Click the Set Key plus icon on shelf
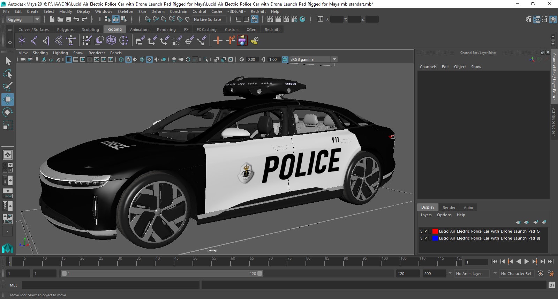 pos(218,41)
